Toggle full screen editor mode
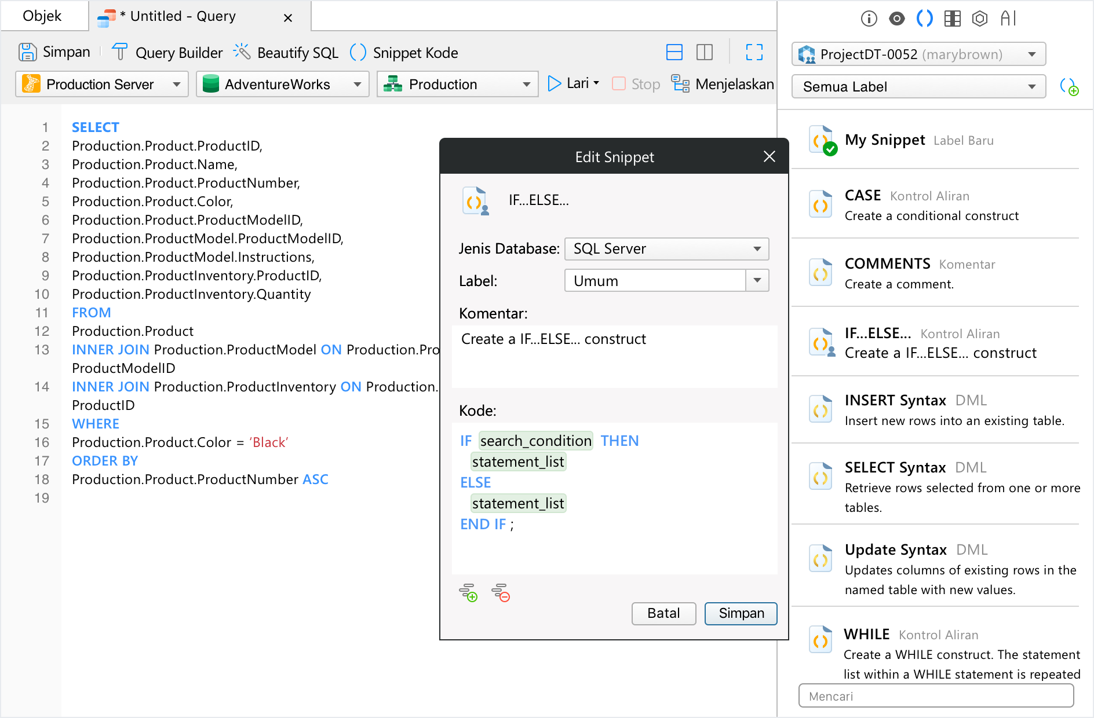The width and height of the screenshot is (1094, 718). coord(754,53)
